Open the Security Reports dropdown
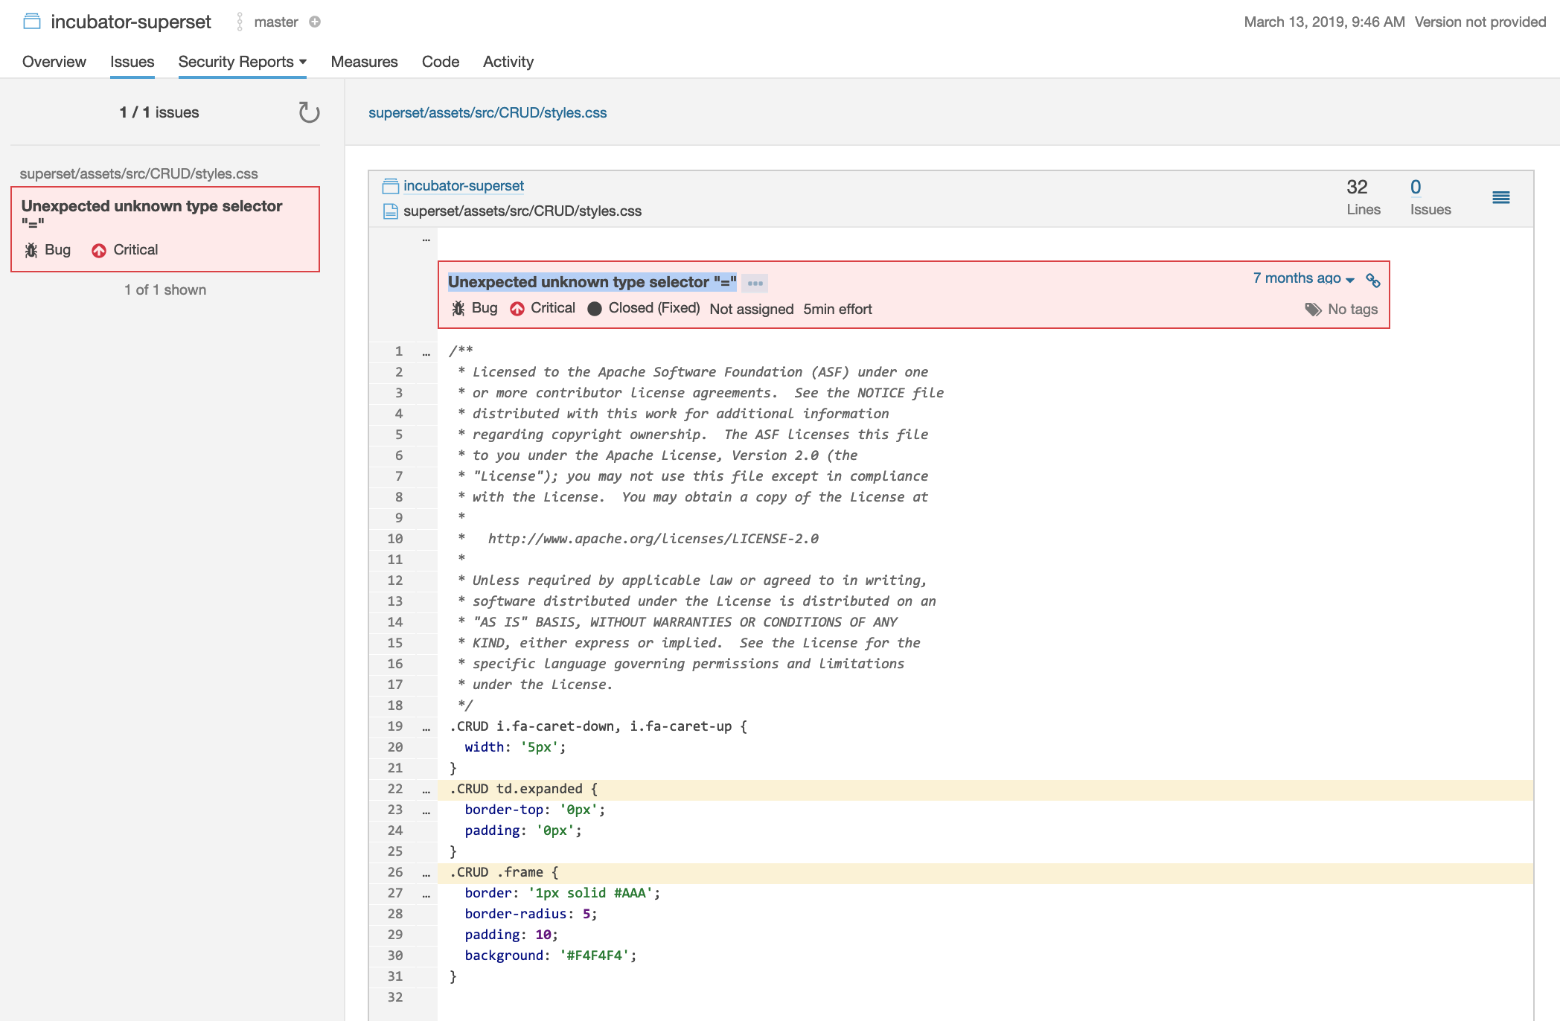This screenshot has width=1560, height=1021. pyautogui.click(x=242, y=62)
